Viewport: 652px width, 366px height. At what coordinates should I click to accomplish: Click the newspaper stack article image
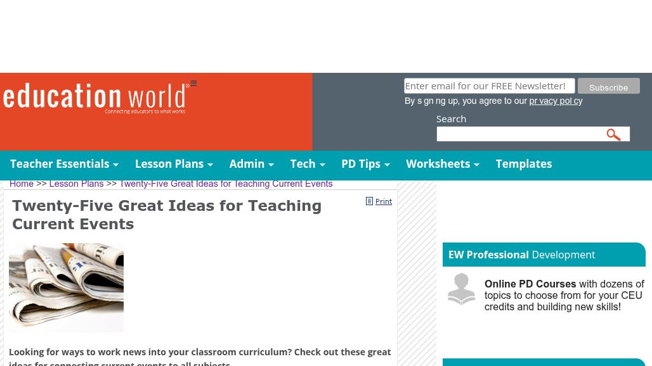66,287
